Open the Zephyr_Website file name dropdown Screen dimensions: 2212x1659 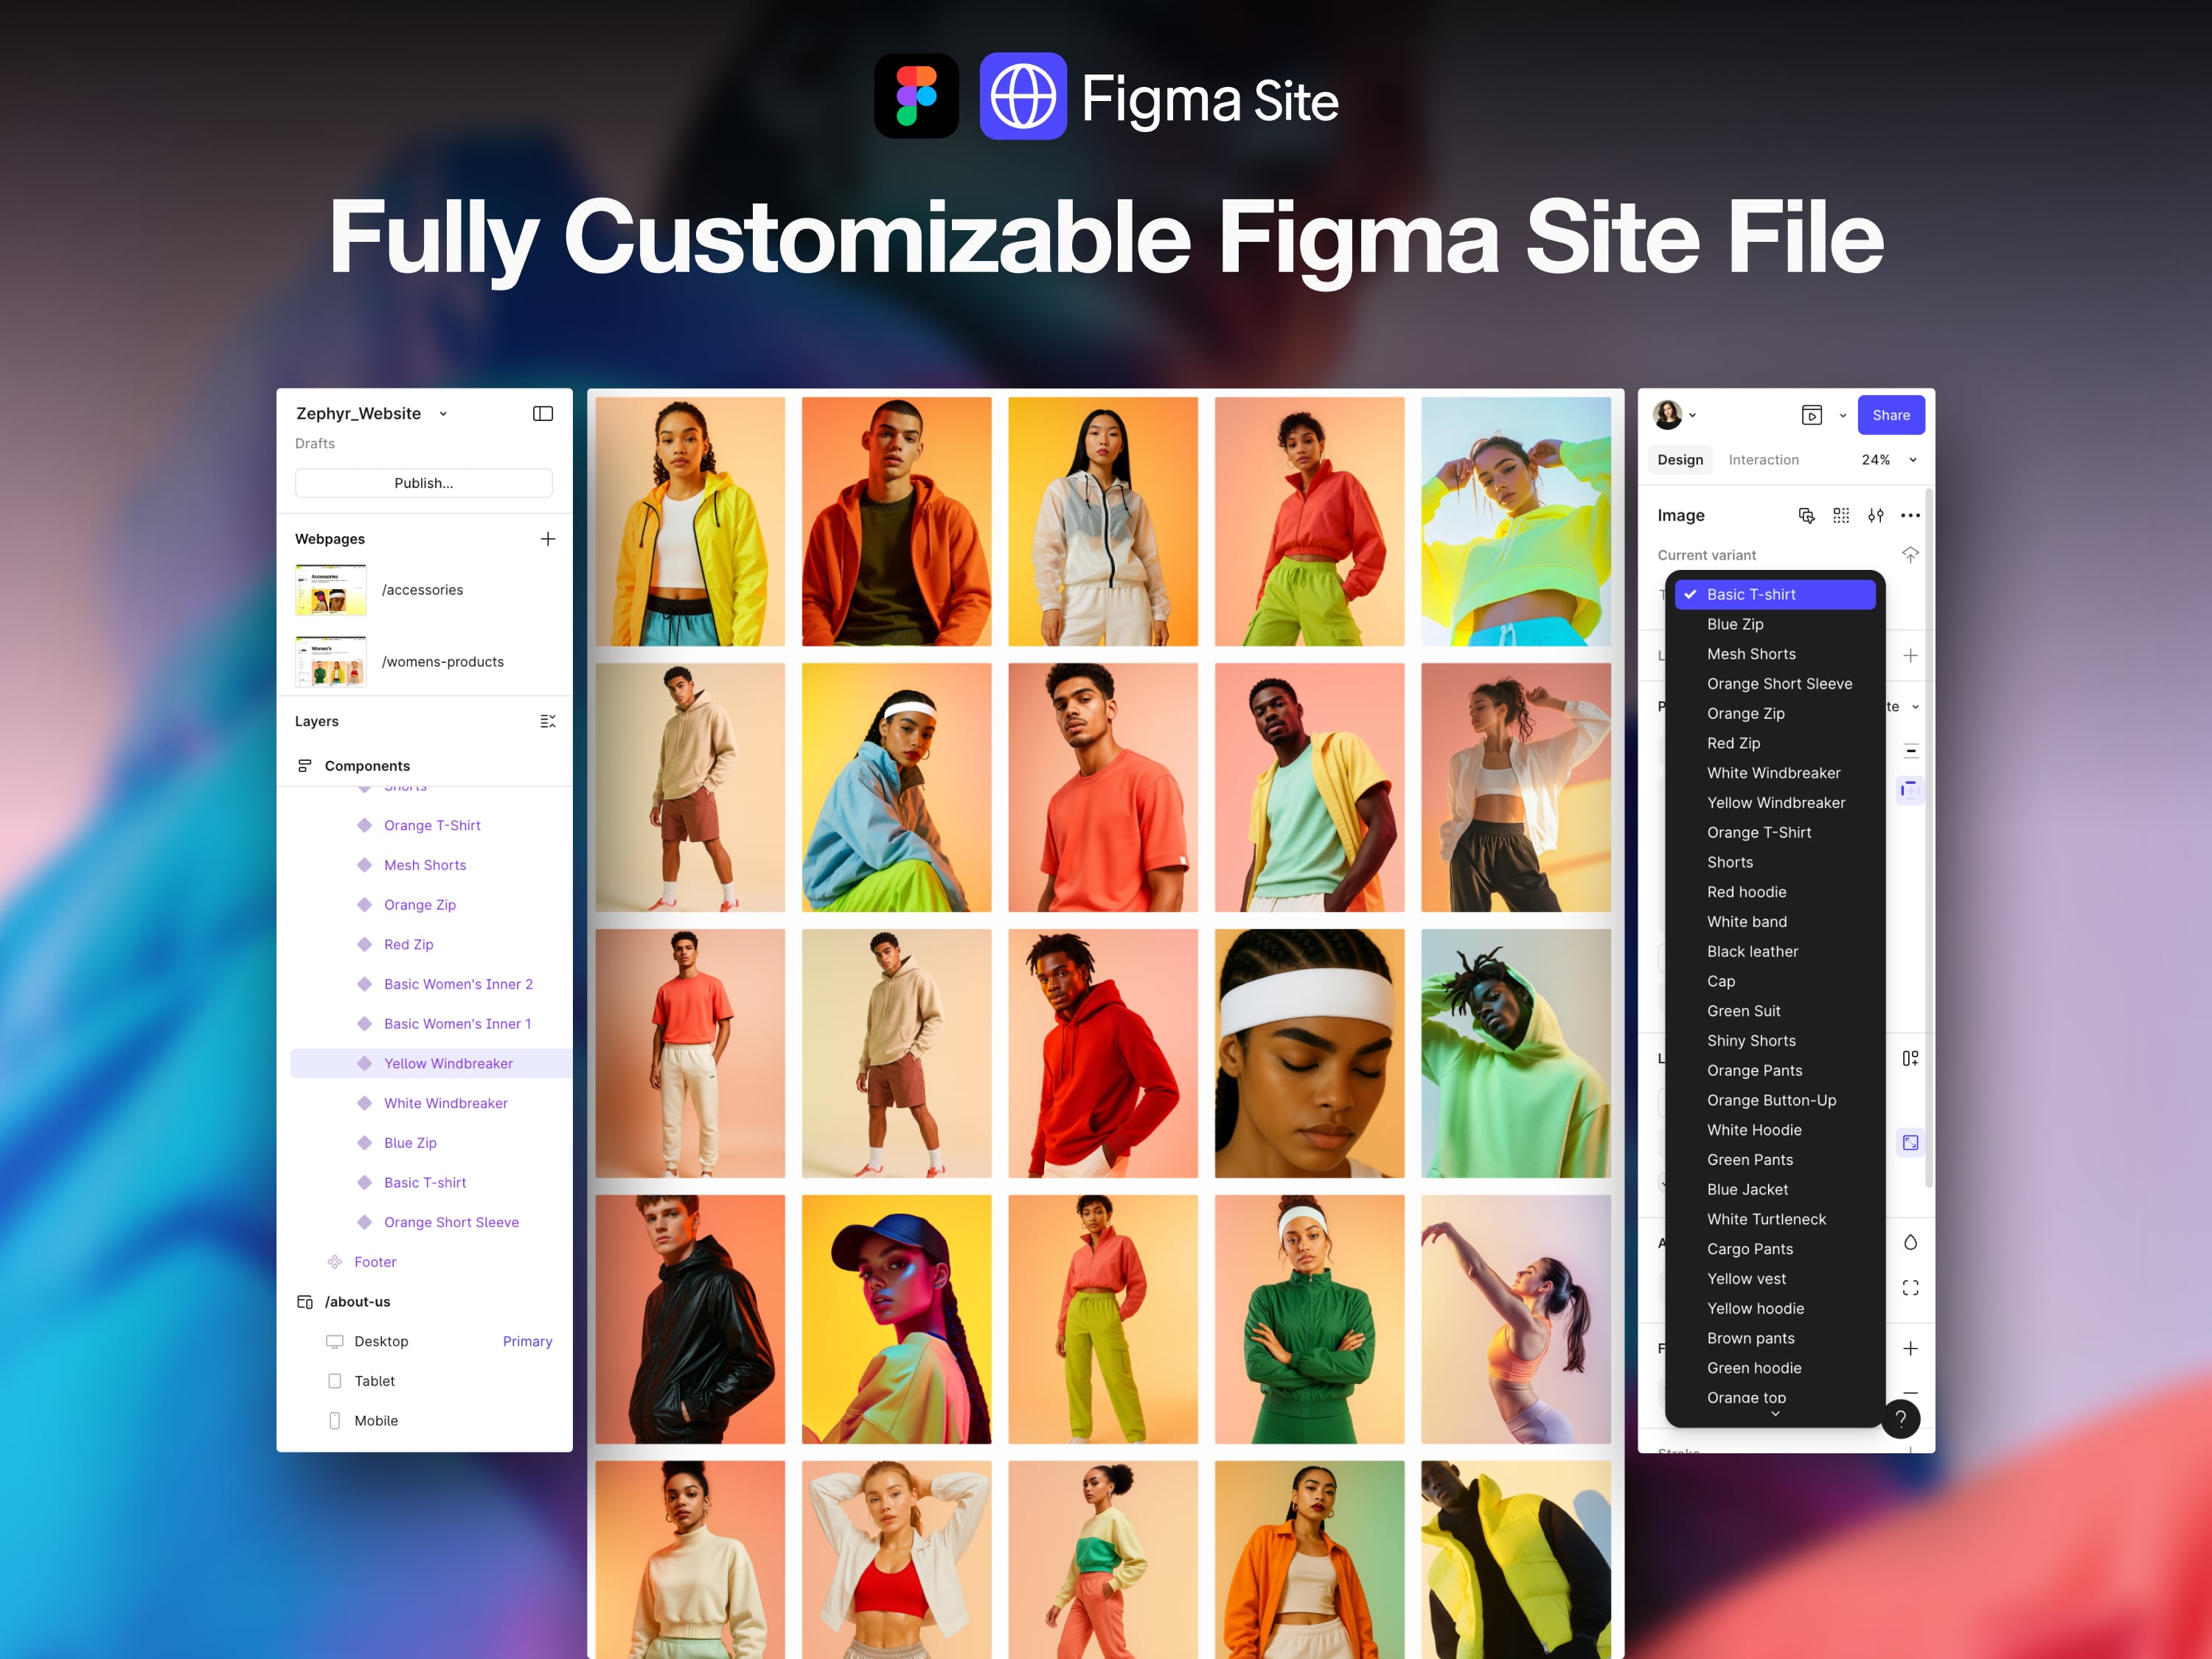coord(443,414)
